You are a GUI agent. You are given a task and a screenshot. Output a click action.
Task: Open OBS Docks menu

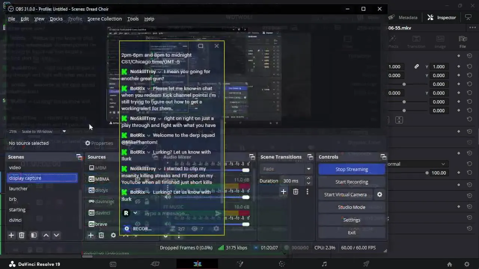[56, 19]
